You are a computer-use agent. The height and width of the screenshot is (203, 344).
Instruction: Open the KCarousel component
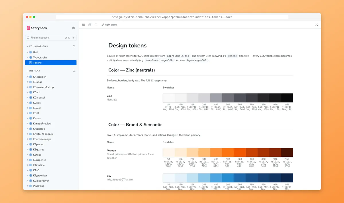[39, 98]
